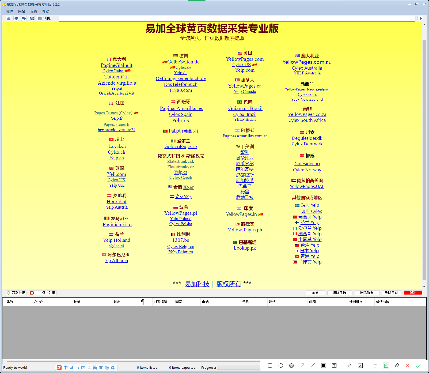Click the undo annotation icon

click(x=375, y=366)
